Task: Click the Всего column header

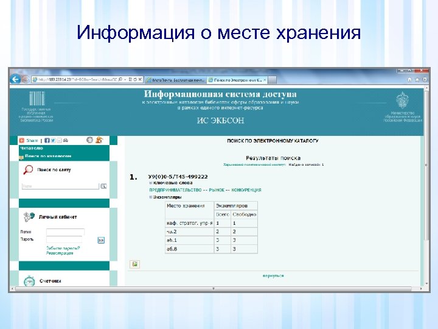Action: [x=223, y=214]
